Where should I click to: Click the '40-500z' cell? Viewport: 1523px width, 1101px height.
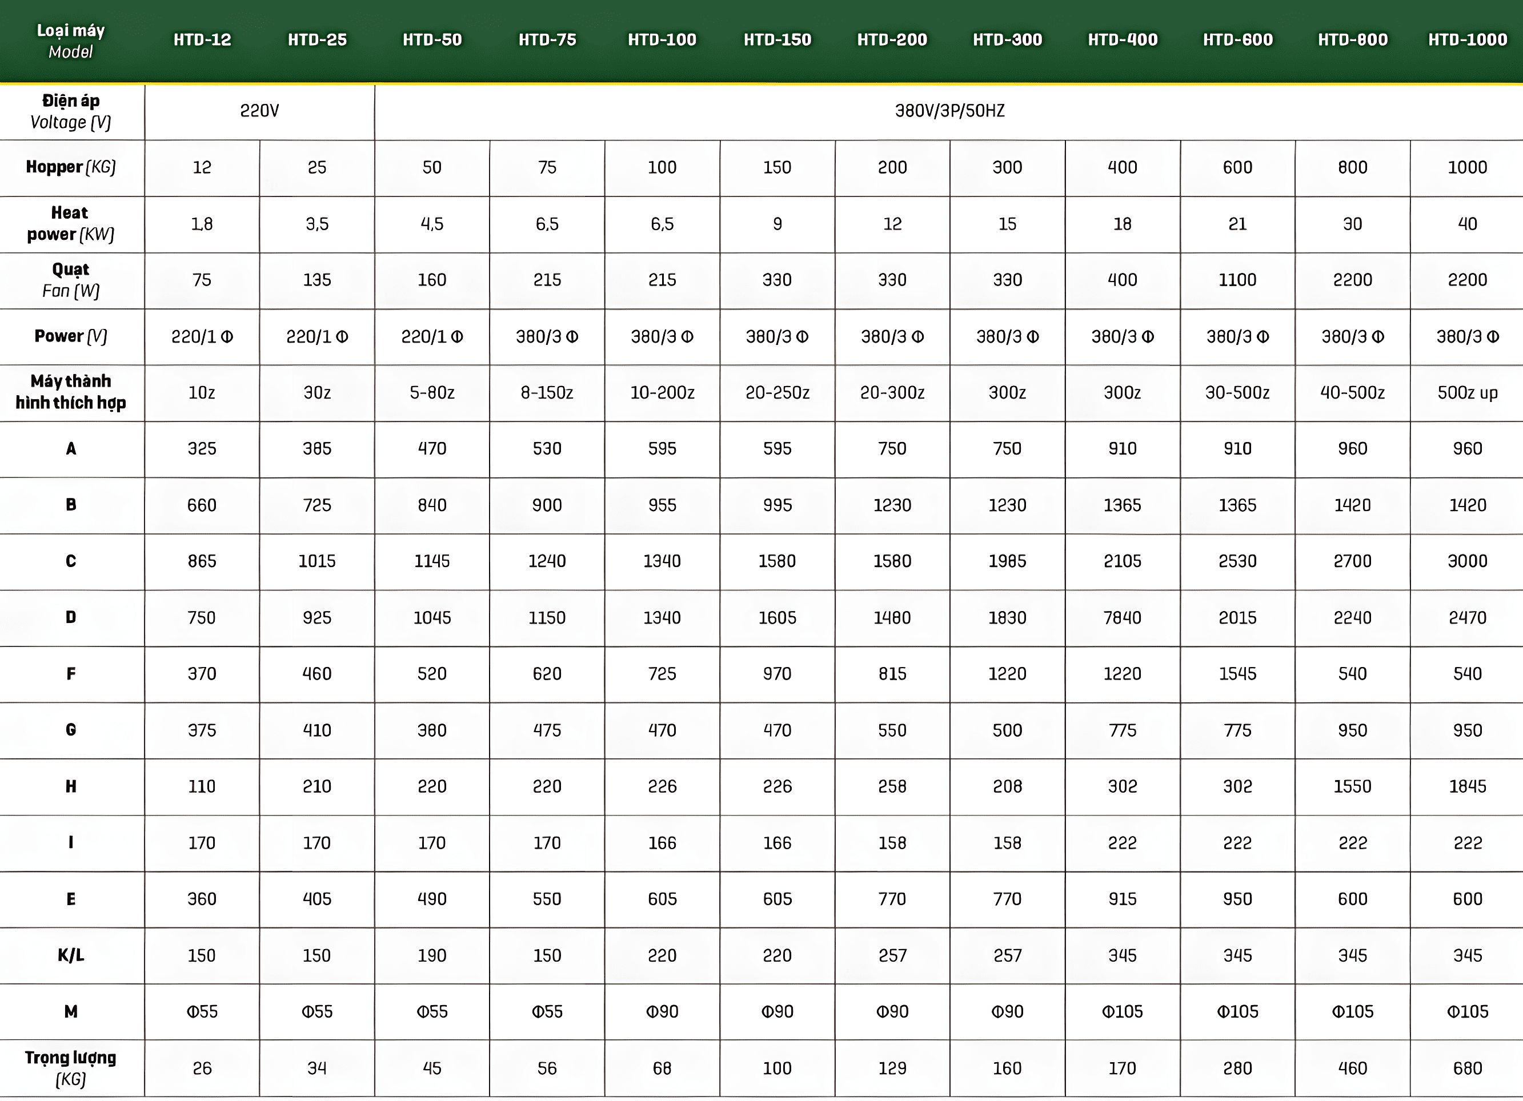1352,393
